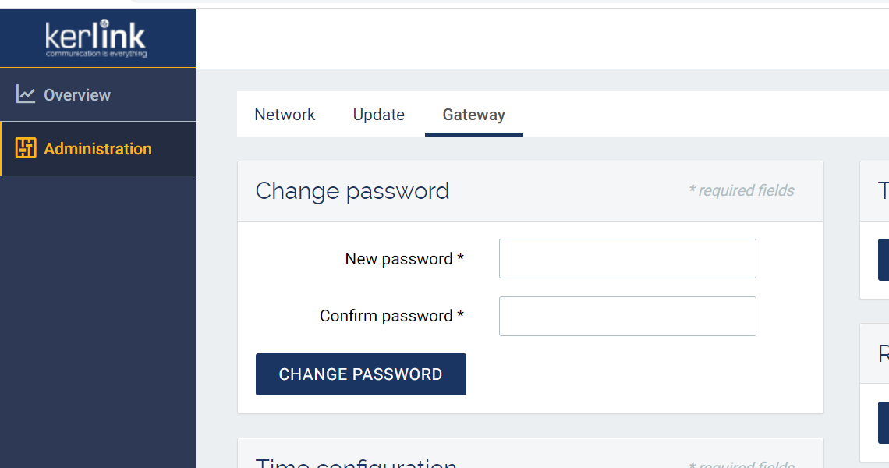Screen dimensions: 889x468
Task: Click the Overview line chart icon
Action: click(26, 94)
